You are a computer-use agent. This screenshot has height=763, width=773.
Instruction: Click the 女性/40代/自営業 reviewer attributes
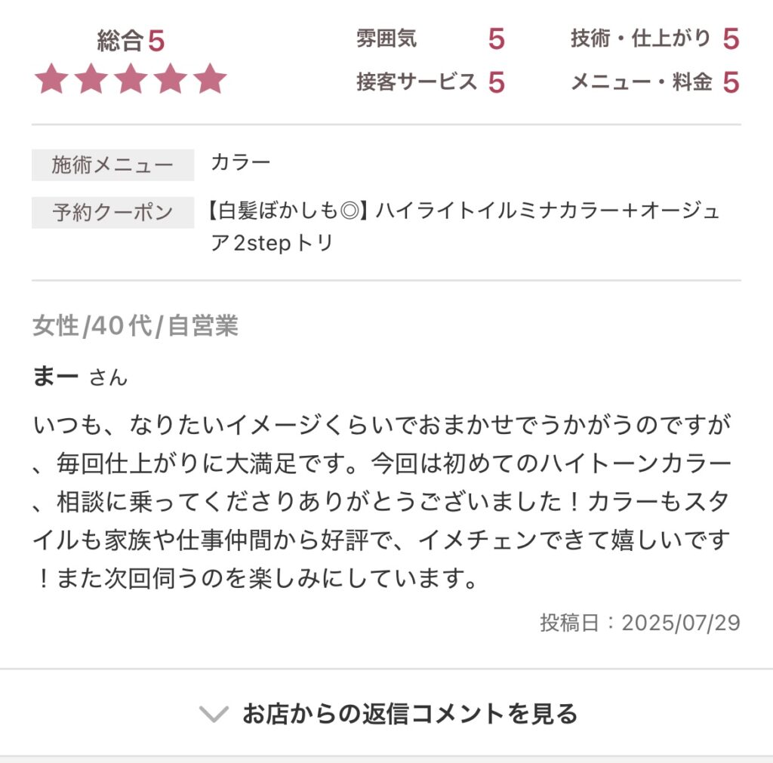[x=135, y=326]
